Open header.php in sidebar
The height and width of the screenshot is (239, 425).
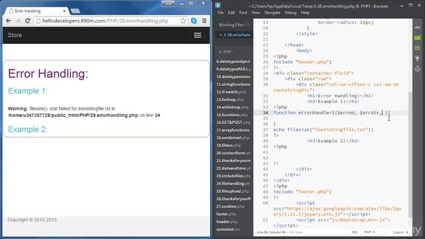coord(227,222)
